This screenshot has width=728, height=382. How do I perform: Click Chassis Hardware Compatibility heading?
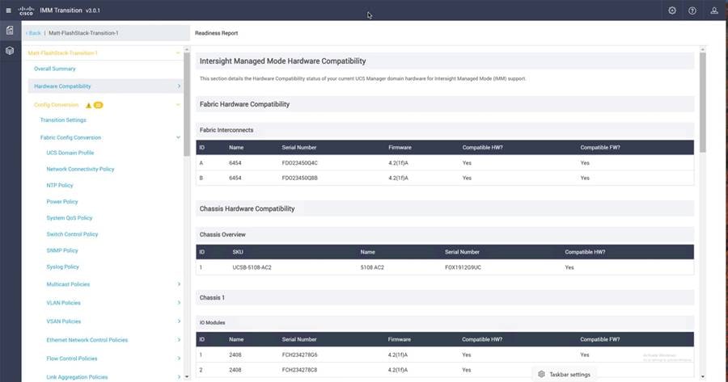tap(247, 208)
